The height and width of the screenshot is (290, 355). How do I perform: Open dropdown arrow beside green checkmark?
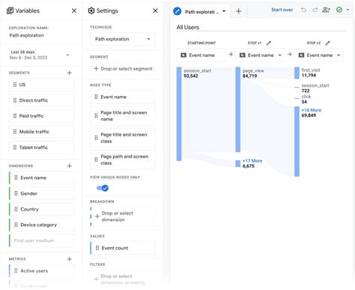(348, 10)
